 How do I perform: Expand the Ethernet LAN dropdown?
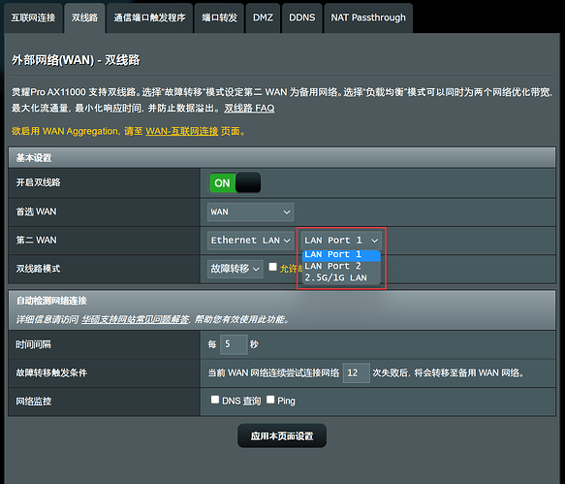pyautogui.click(x=250, y=241)
